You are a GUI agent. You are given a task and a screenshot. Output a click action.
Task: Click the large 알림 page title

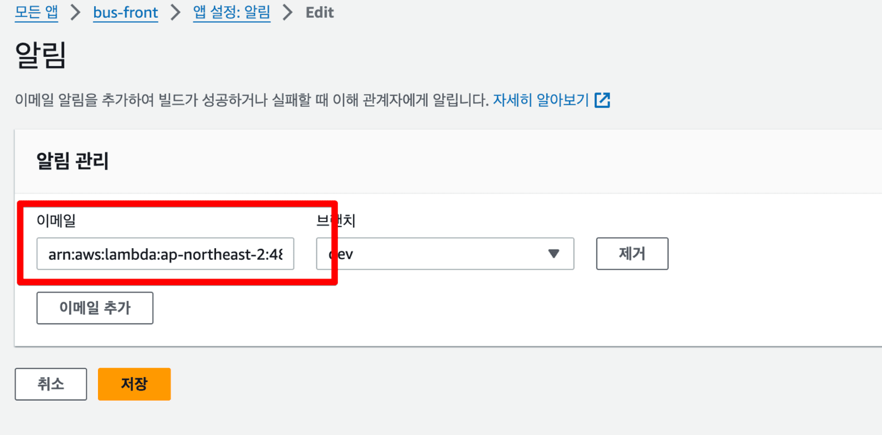(x=41, y=55)
